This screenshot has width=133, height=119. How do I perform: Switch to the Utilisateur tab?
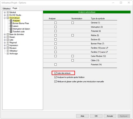click(6, 8)
